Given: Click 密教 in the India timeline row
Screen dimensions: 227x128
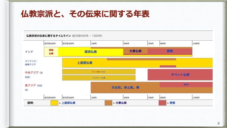Looking at the screenshot, I should (x=170, y=51).
